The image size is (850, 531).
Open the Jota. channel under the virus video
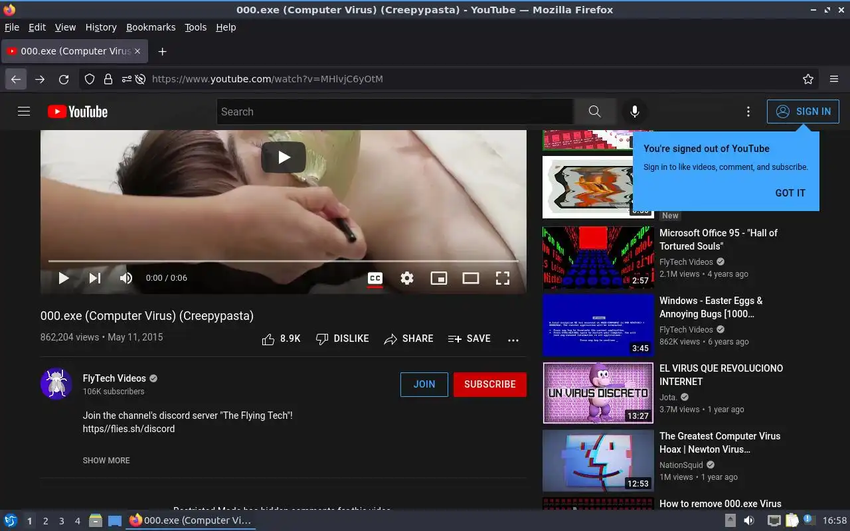[668, 398]
